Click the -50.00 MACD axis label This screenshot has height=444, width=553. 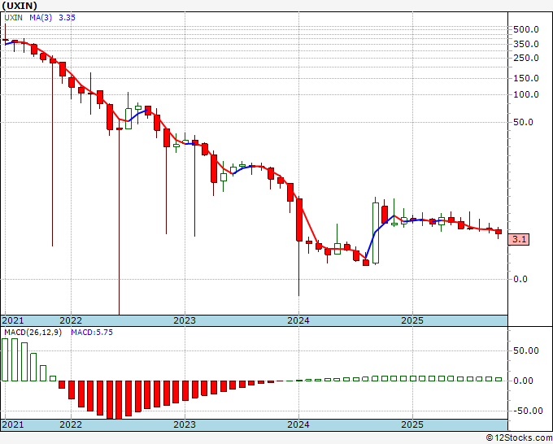(528, 411)
